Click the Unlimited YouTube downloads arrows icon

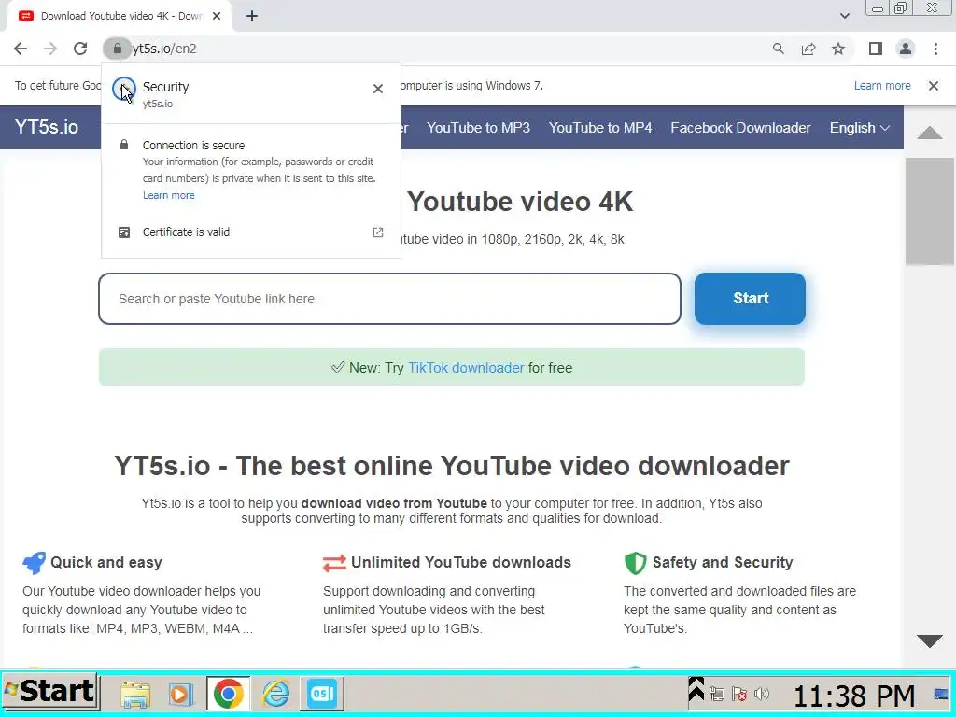(x=334, y=563)
